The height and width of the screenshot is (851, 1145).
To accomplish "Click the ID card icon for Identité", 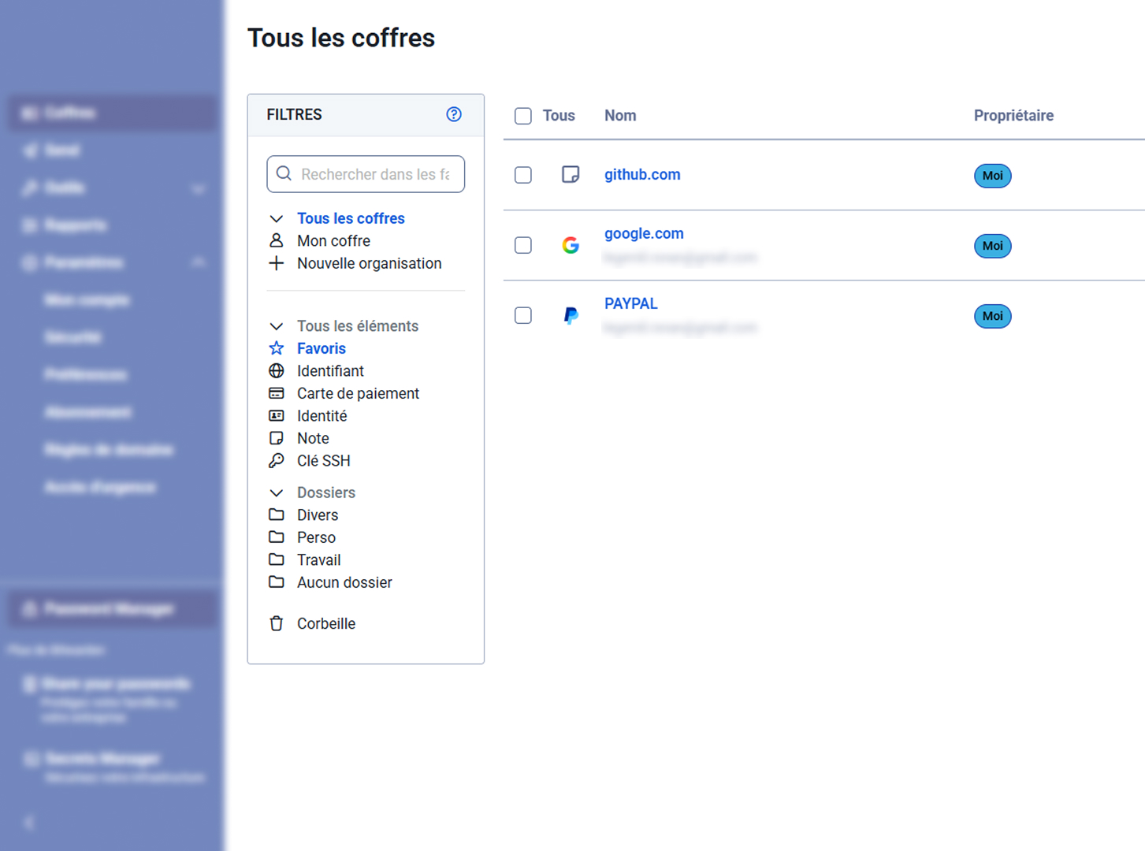I will click(276, 416).
